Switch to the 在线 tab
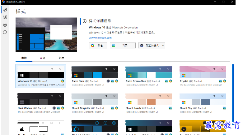Viewport: 243px width, 135px height. point(42,58)
